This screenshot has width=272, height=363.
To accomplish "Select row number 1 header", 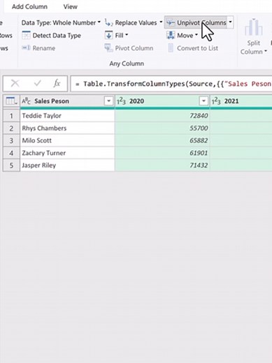I will pyautogui.click(x=11, y=116).
